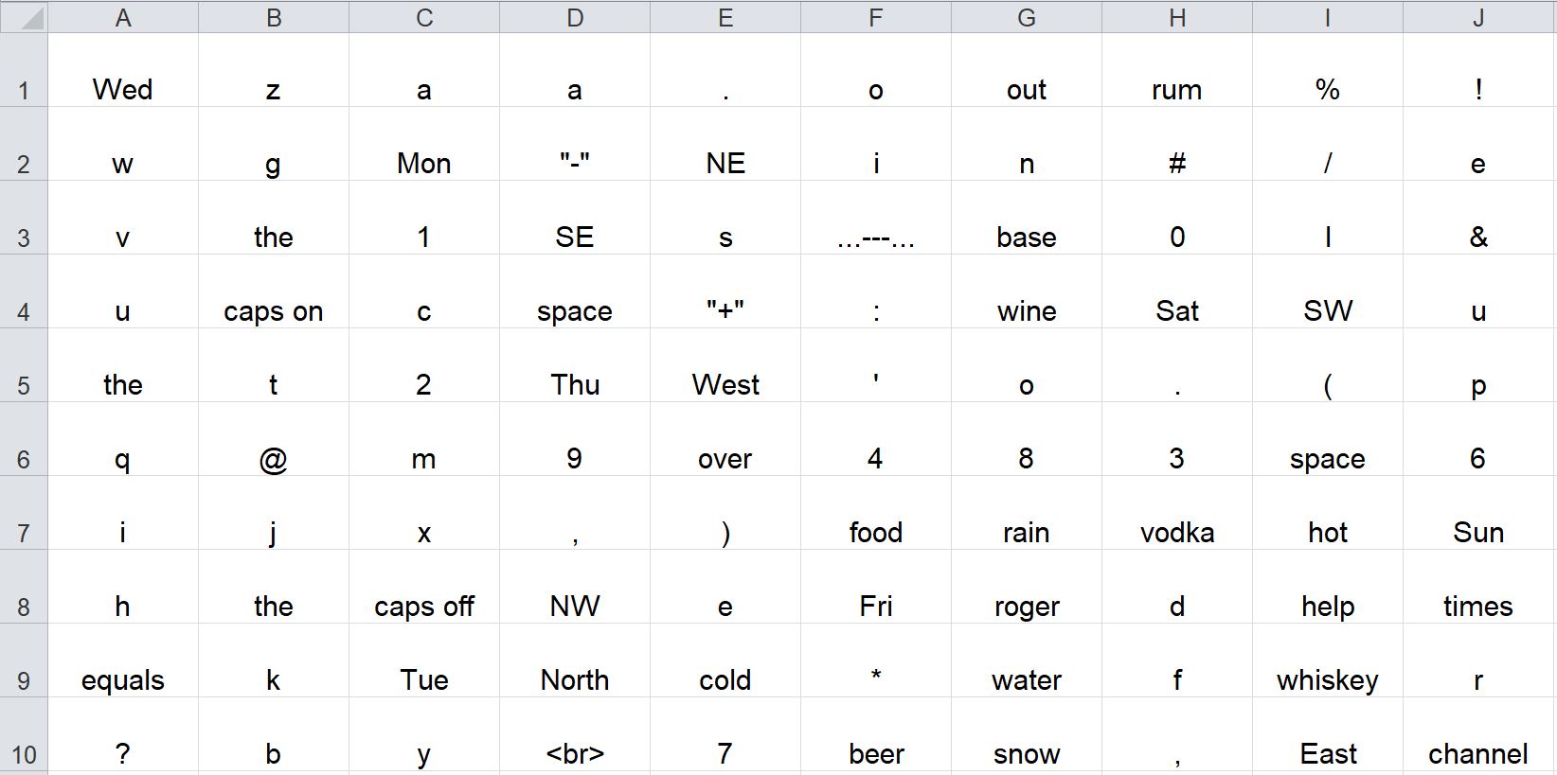
Task: Select the "equals" cell
Action: (x=123, y=661)
